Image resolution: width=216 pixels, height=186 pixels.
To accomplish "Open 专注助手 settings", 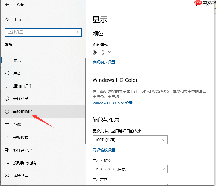I will click(7, 99).
